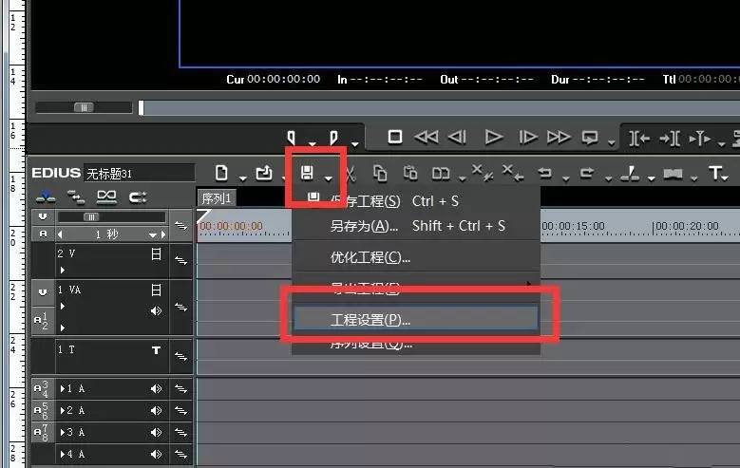Expand the 2 V track triangle

63,271
